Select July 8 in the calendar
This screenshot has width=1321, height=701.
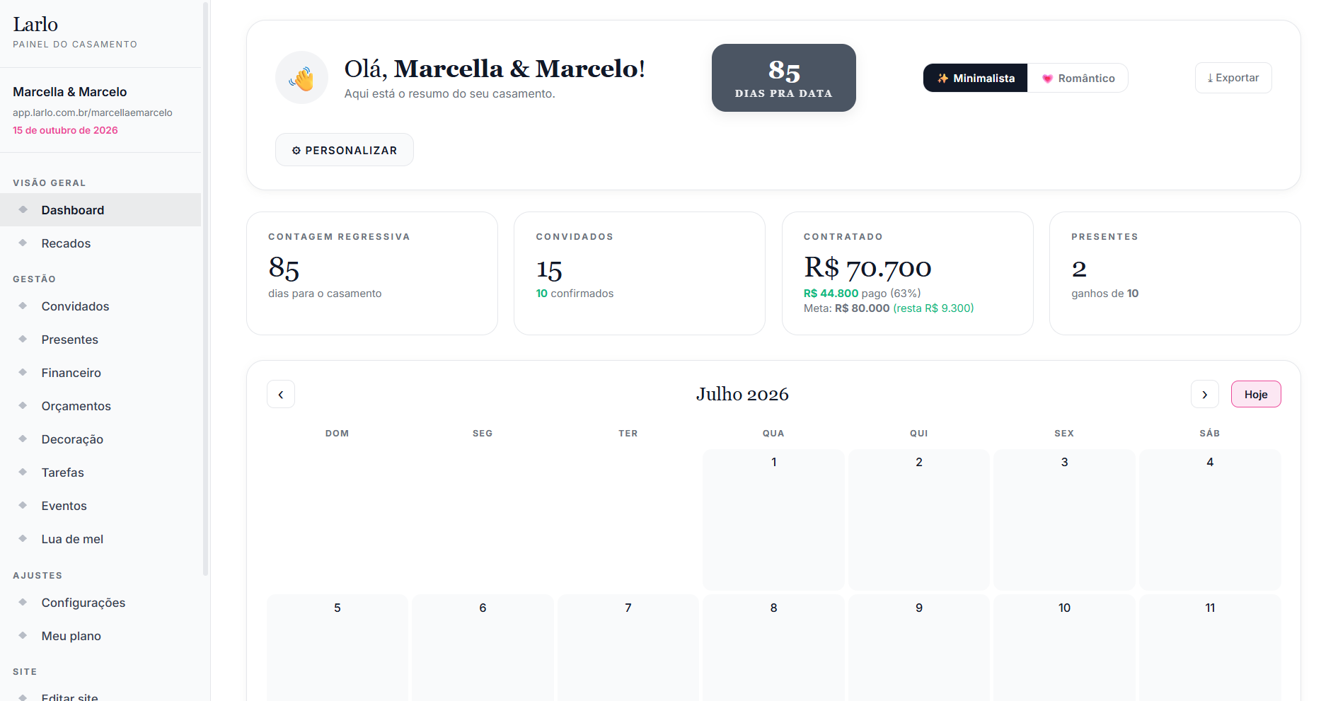coord(773,647)
